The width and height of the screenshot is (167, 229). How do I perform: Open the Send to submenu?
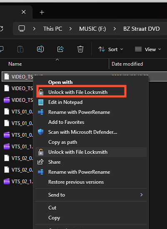pyautogui.click(x=91, y=195)
